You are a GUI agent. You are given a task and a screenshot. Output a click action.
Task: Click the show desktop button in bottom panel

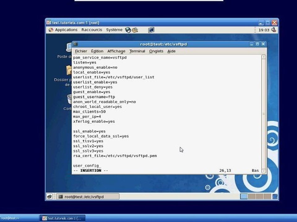point(49,196)
